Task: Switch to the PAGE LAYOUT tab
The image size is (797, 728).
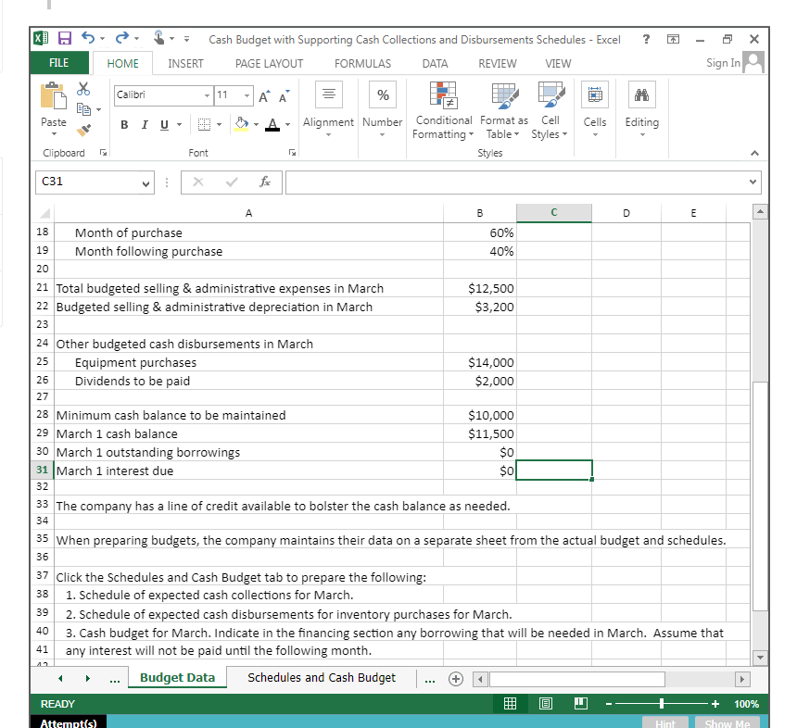Action: pos(269,64)
